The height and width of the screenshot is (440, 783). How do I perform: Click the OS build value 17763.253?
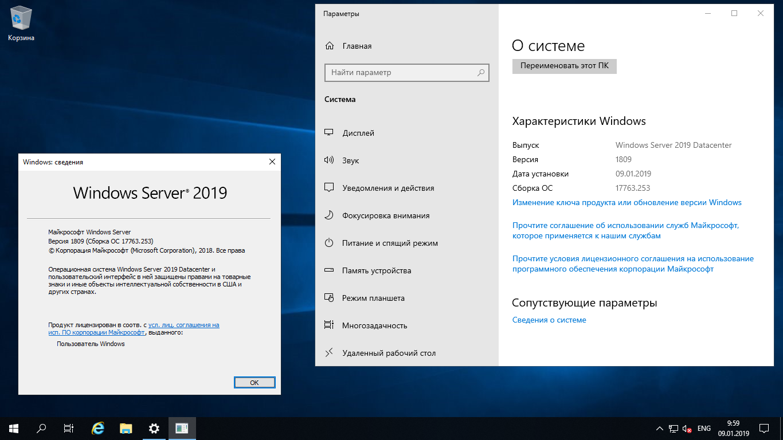633,188
